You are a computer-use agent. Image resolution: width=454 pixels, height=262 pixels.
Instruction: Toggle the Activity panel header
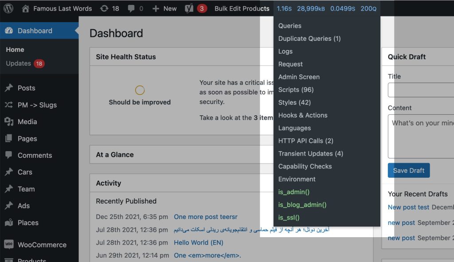(x=109, y=183)
